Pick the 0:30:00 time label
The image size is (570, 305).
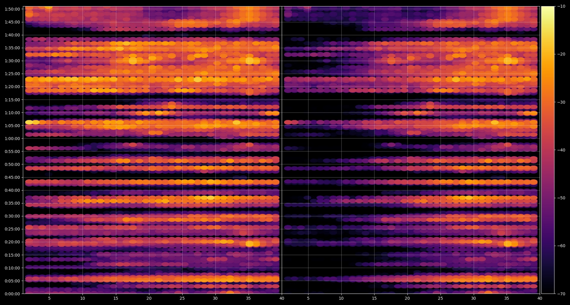tap(12, 216)
